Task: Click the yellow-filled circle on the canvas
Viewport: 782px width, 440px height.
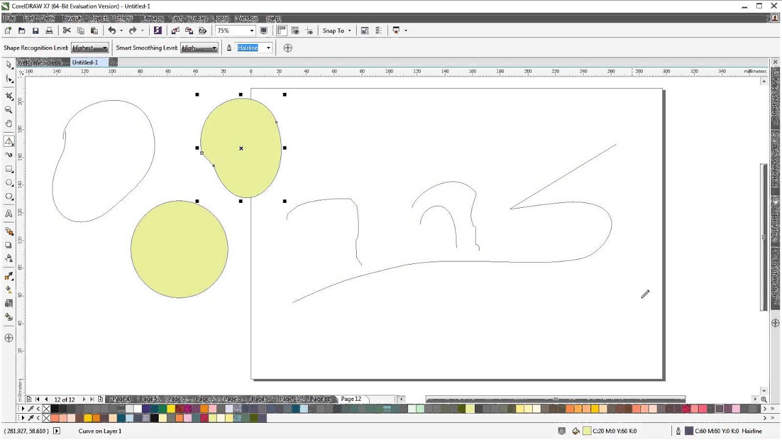Action: (179, 249)
